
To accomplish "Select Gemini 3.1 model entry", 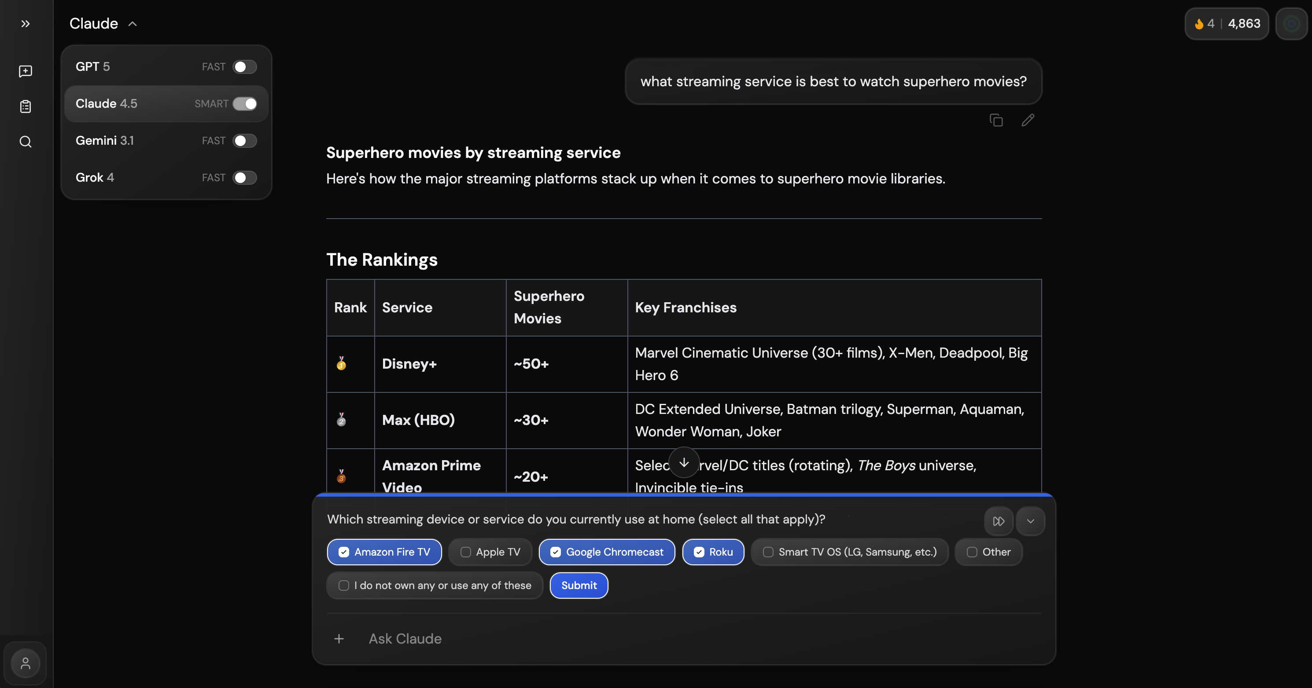I will click(x=166, y=140).
